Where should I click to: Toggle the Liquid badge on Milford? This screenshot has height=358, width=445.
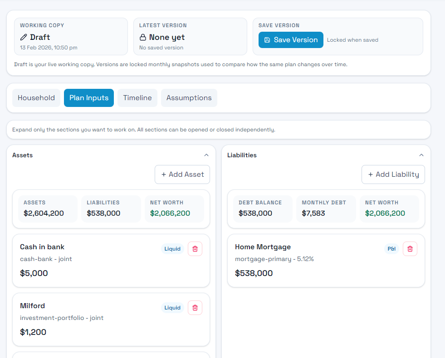[x=172, y=307]
